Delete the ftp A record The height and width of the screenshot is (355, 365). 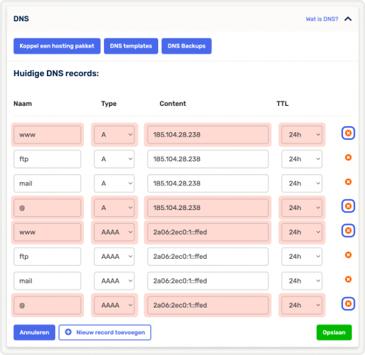click(x=348, y=158)
